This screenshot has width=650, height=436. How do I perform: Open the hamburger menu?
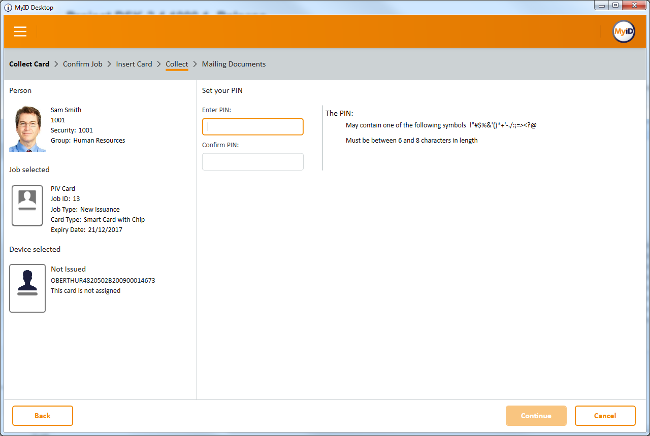tap(20, 31)
